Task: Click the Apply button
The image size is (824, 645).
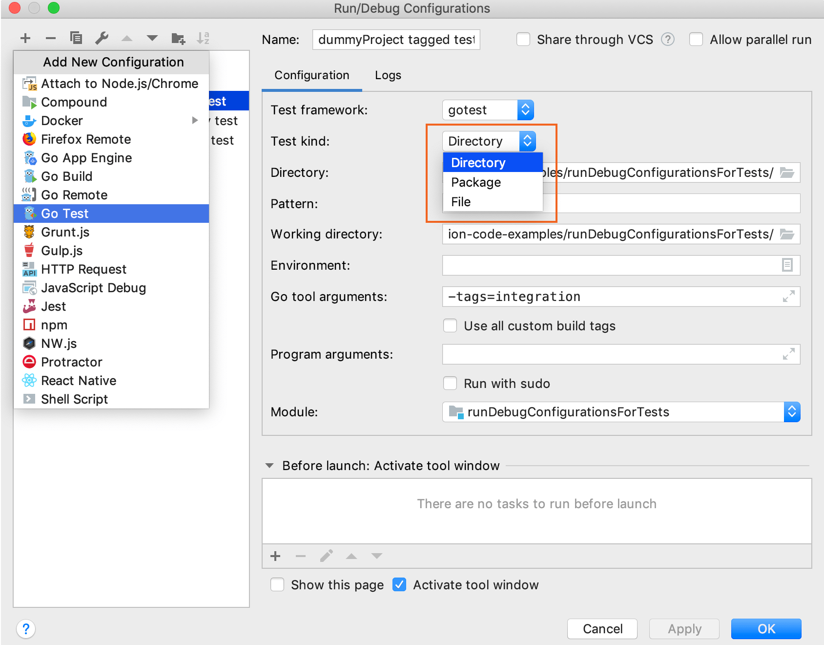Action: 684,629
